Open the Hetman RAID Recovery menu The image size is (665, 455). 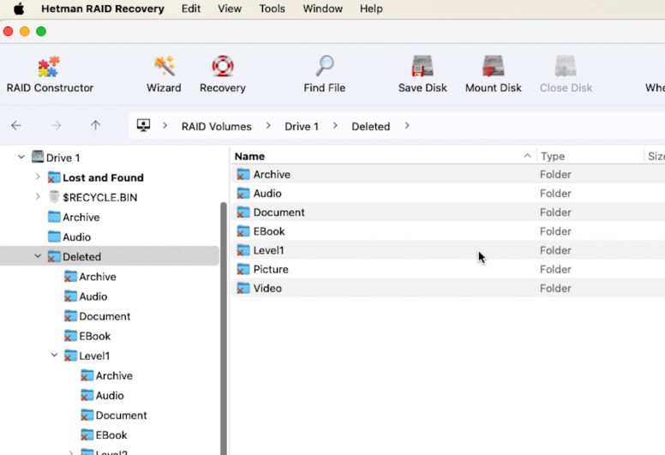[x=103, y=9]
